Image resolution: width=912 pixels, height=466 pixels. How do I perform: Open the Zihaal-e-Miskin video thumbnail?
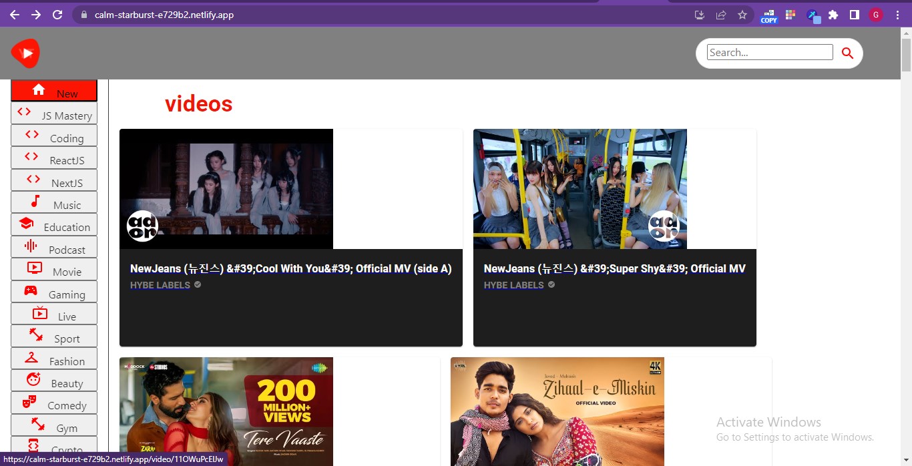click(557, 411)
